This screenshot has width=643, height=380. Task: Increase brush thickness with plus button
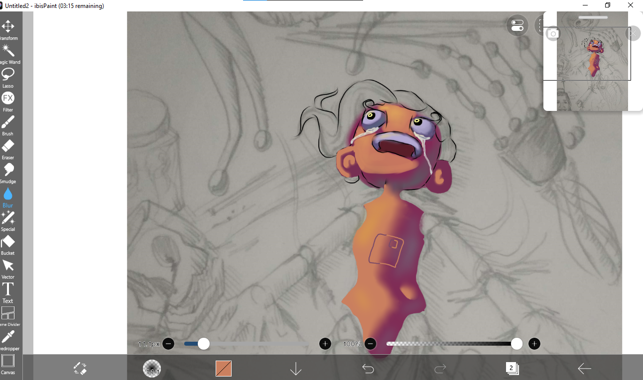point(325,344)
